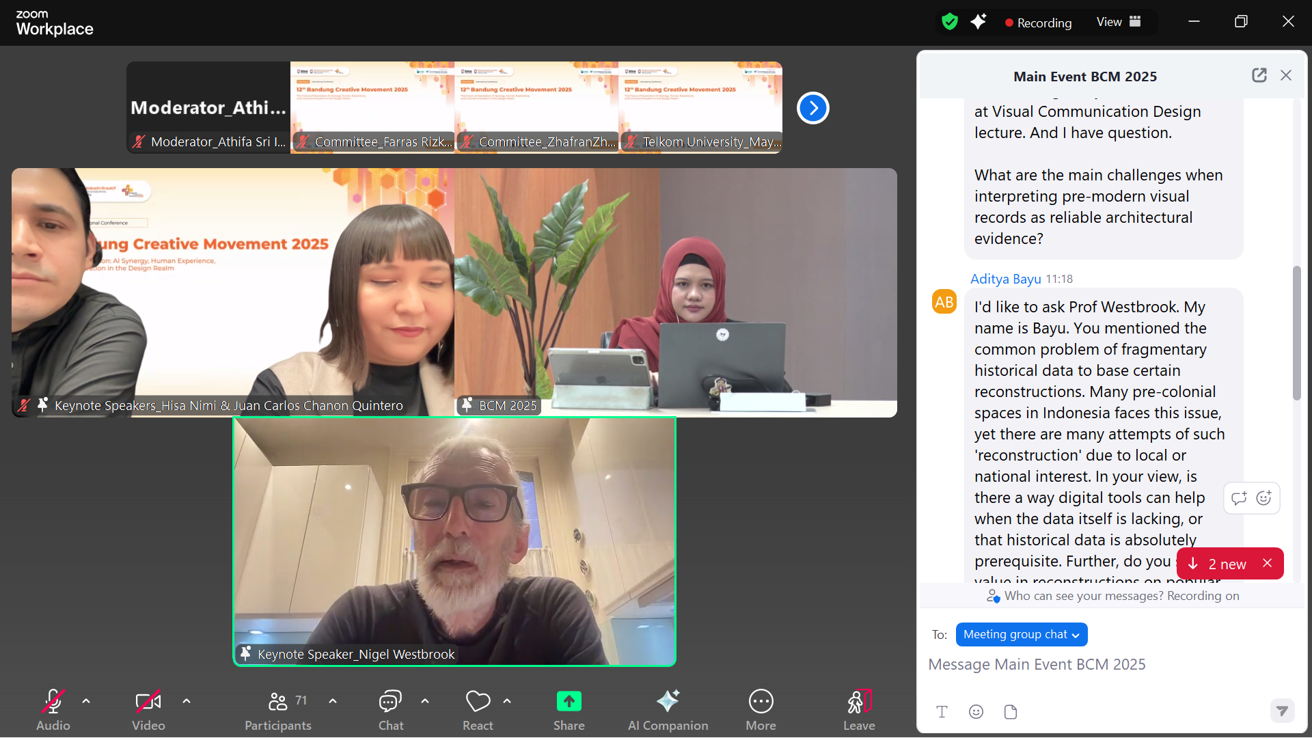Pop out the chat into a window
Screen dimensions: 1312x738
[1259, 75]
